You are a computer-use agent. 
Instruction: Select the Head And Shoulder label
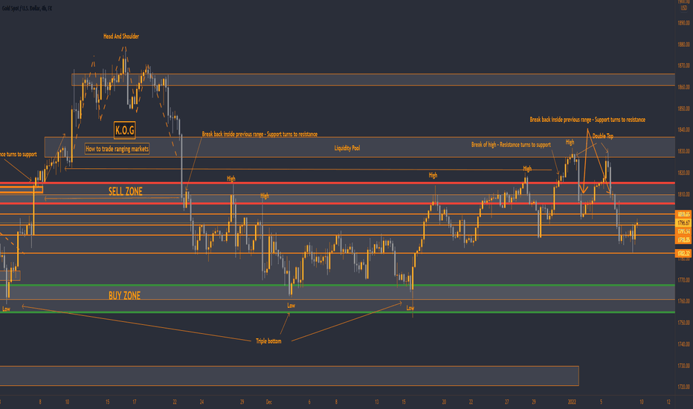[121, 36]
